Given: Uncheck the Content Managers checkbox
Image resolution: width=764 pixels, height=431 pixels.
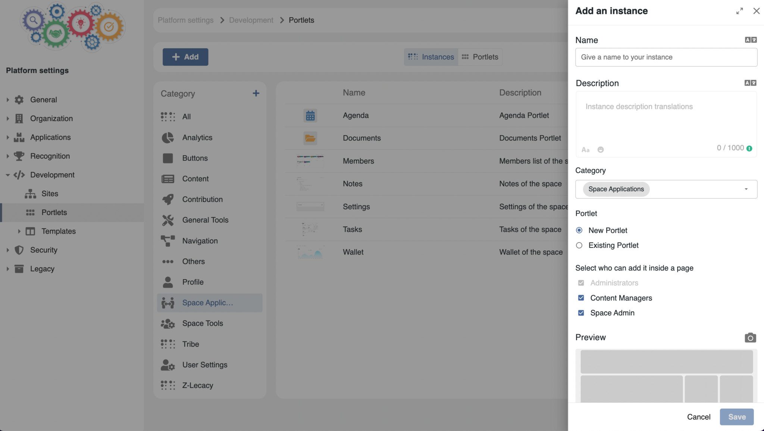Looking at the screenshot, I should click(580, 297).
